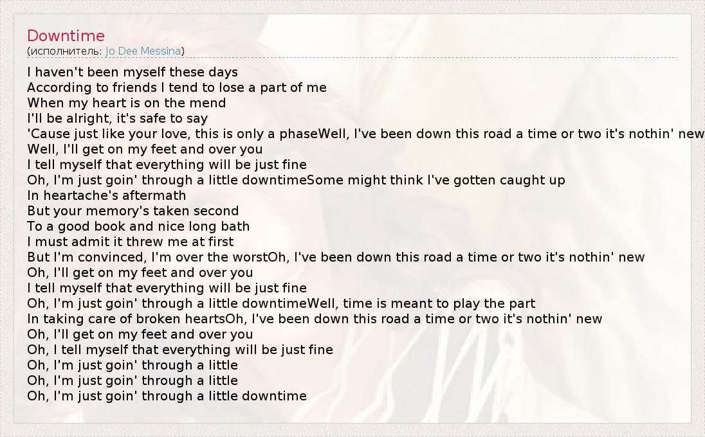705x437 pixels.
Task: Click "Well, time is meant to play the part"
Action: point(421,303)
